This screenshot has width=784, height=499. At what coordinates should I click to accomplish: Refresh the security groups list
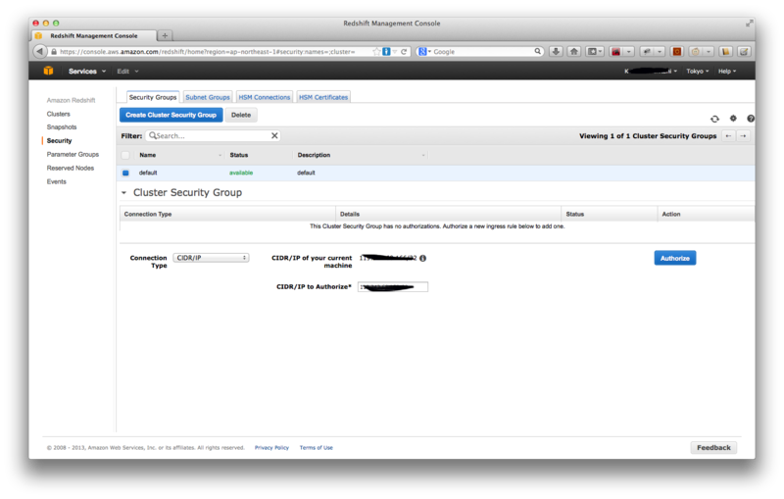(x=714, y=119)
